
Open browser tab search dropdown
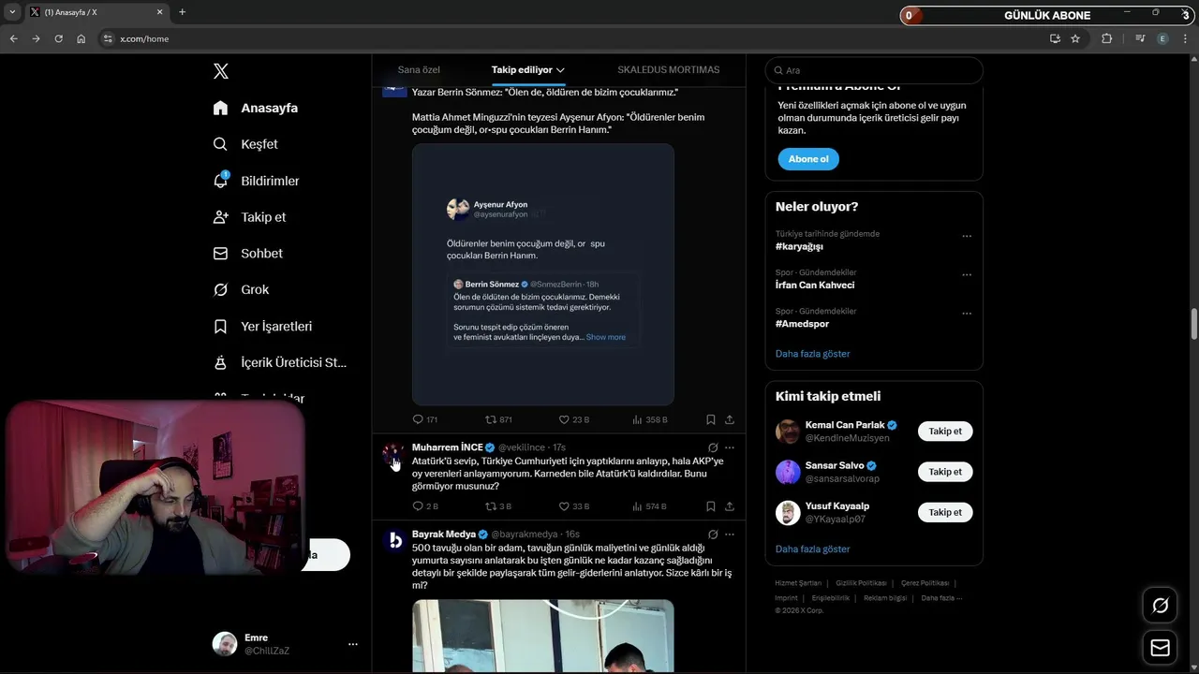pos(12,12)
